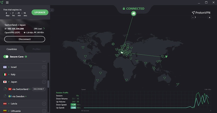Screen dimensions: 217x113
Task: Click the Italy flag icon
Action: point(5,75)
